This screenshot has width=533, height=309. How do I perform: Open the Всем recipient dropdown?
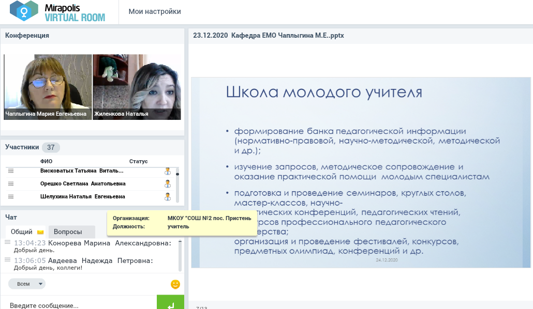[27, 284]
